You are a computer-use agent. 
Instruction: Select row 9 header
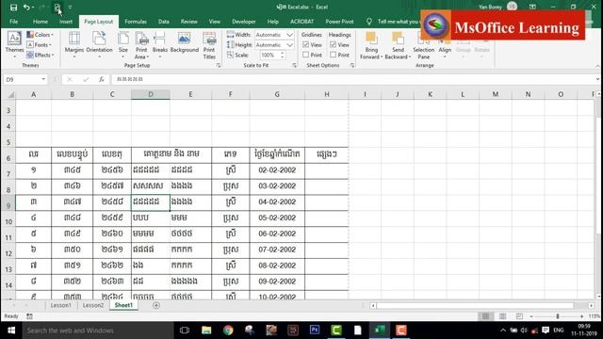click(8, 202)
